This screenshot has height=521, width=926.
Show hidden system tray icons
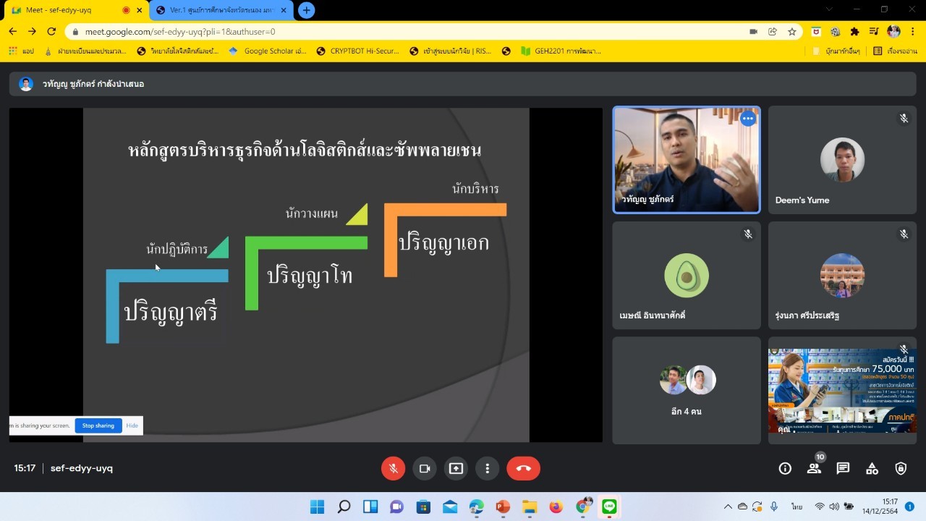click(728, 507)
